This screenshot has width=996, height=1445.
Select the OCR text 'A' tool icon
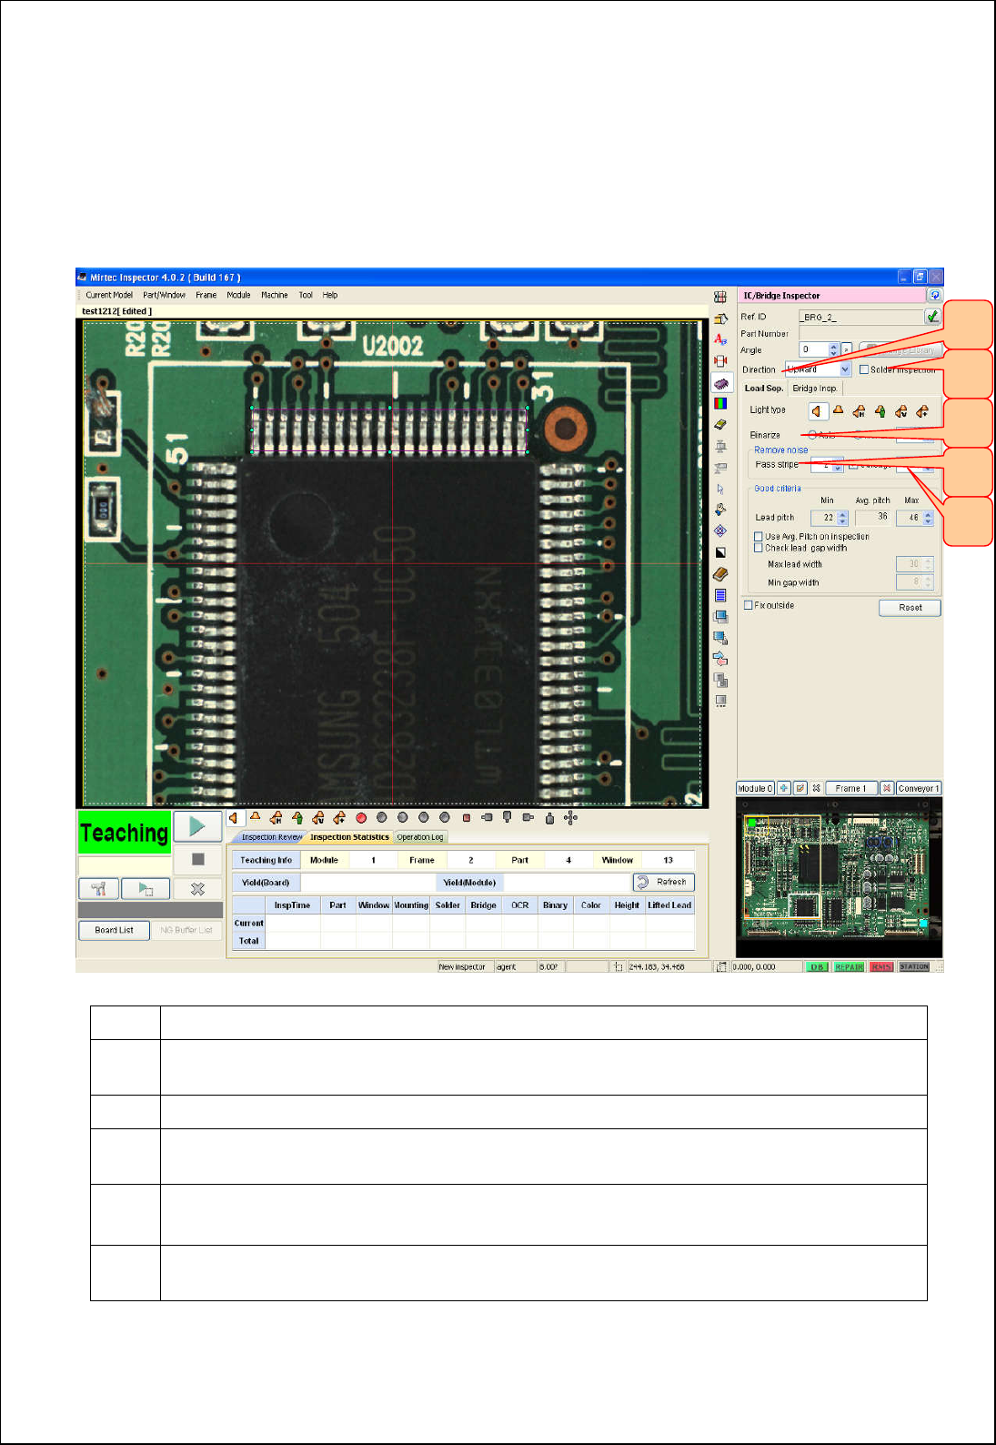pos(720,339)
